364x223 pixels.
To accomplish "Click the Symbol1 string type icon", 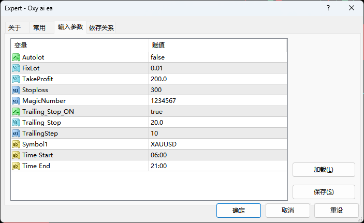I will [x=16, y=144].
